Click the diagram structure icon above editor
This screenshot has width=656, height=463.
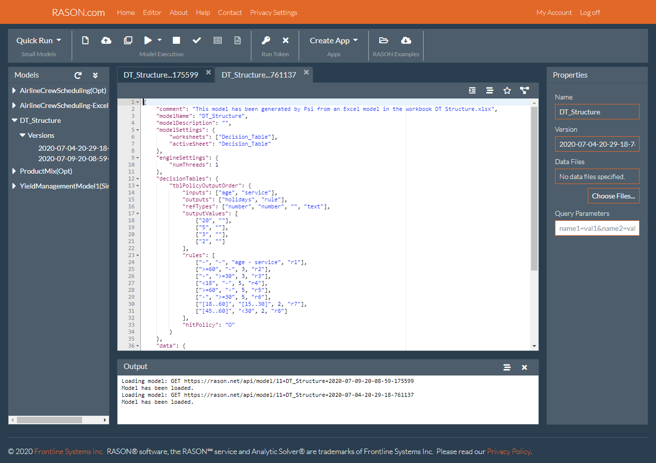click(524, 91)
